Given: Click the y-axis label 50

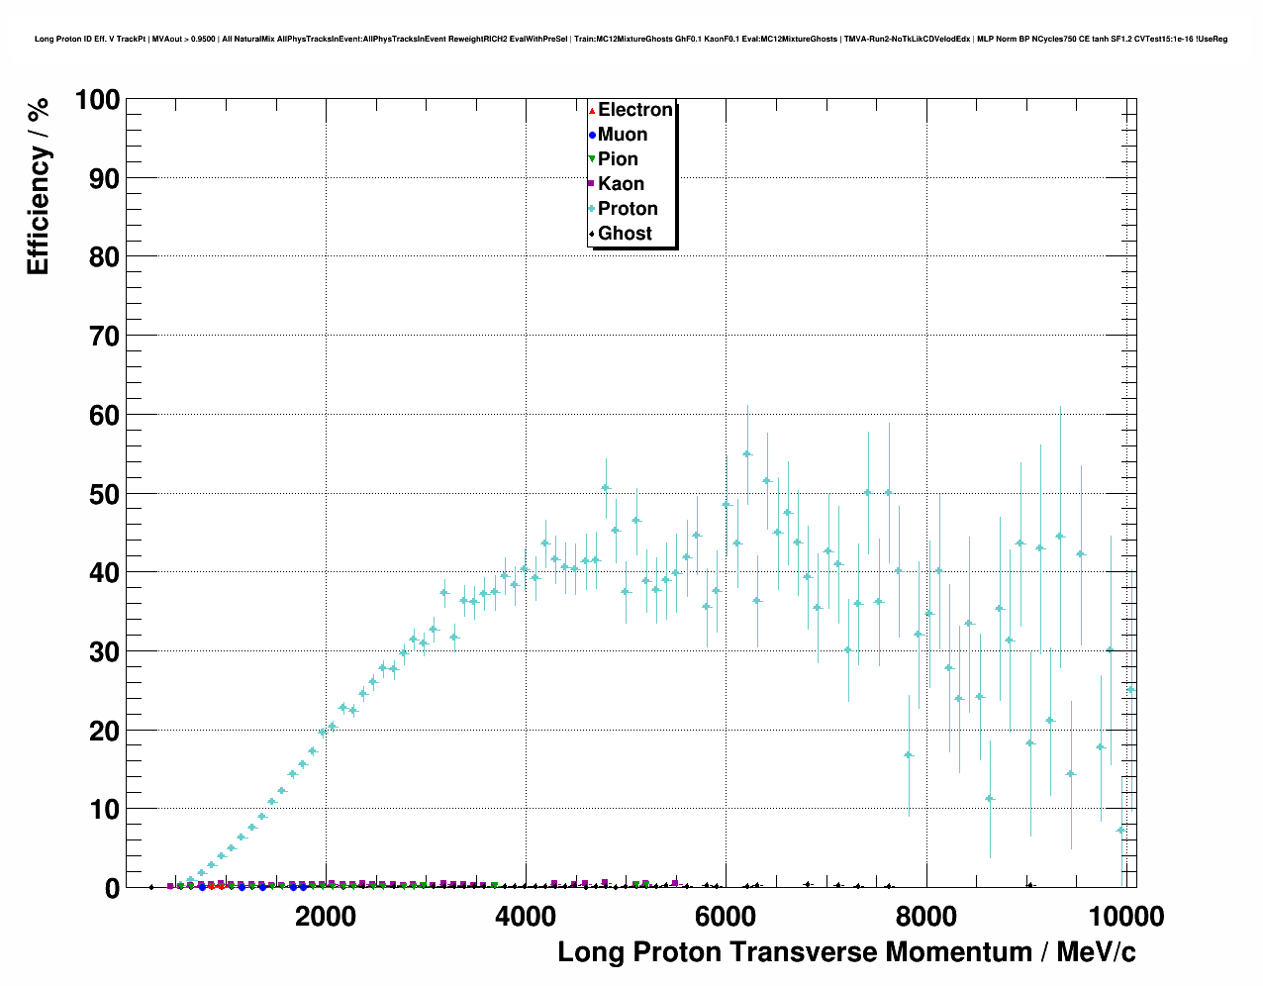Looking at the screenshot, I should point(105,494).
